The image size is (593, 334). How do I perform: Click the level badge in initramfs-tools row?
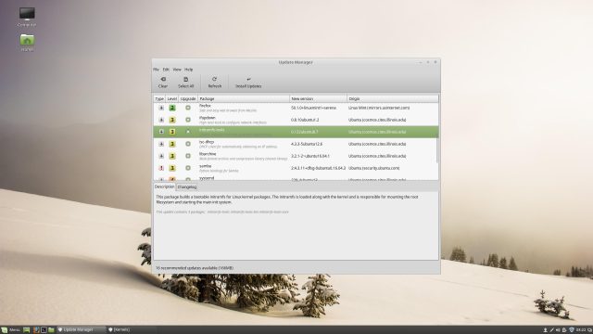(172, 132)
